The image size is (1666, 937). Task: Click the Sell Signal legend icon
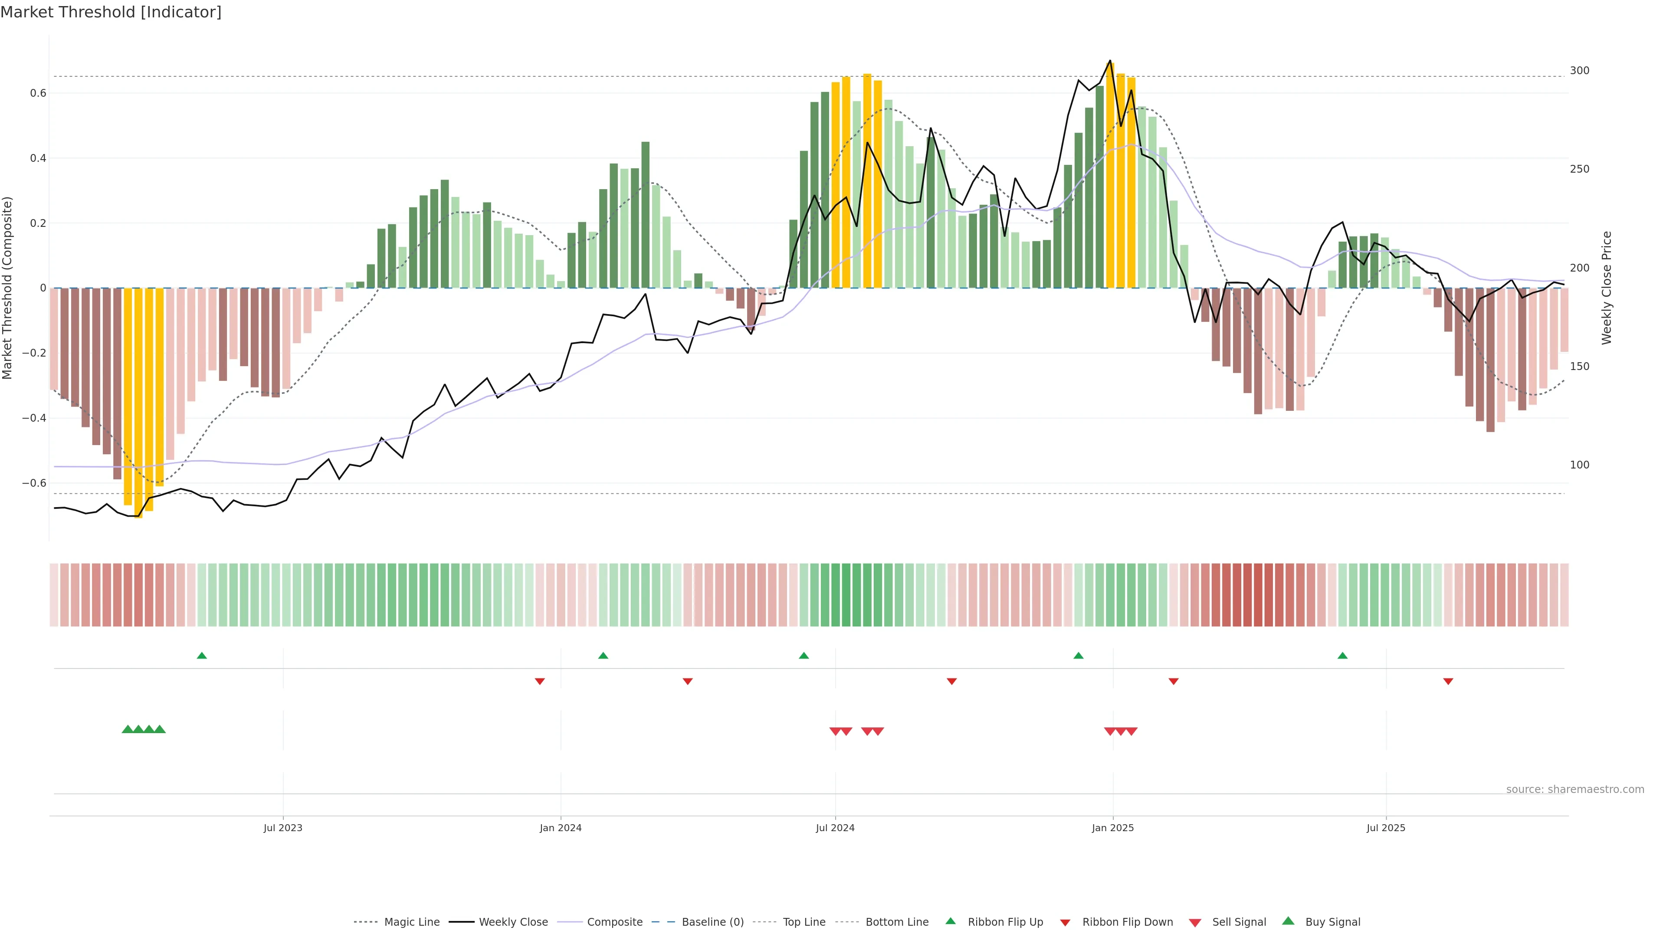(1195, 922)
